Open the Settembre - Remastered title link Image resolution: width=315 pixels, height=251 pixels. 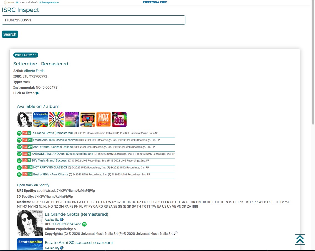[41, 64]
